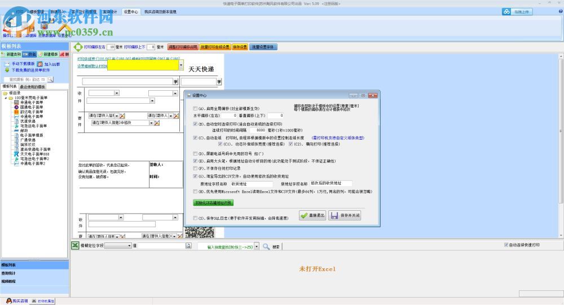The image size is (564, 305).
Task: Click the magnifier icon beside template search box
Action: pos(50,79)
